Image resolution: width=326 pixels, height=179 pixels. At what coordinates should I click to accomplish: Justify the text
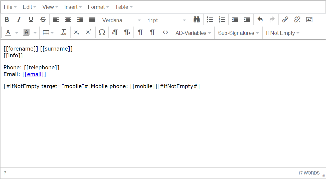click(92, 20)
